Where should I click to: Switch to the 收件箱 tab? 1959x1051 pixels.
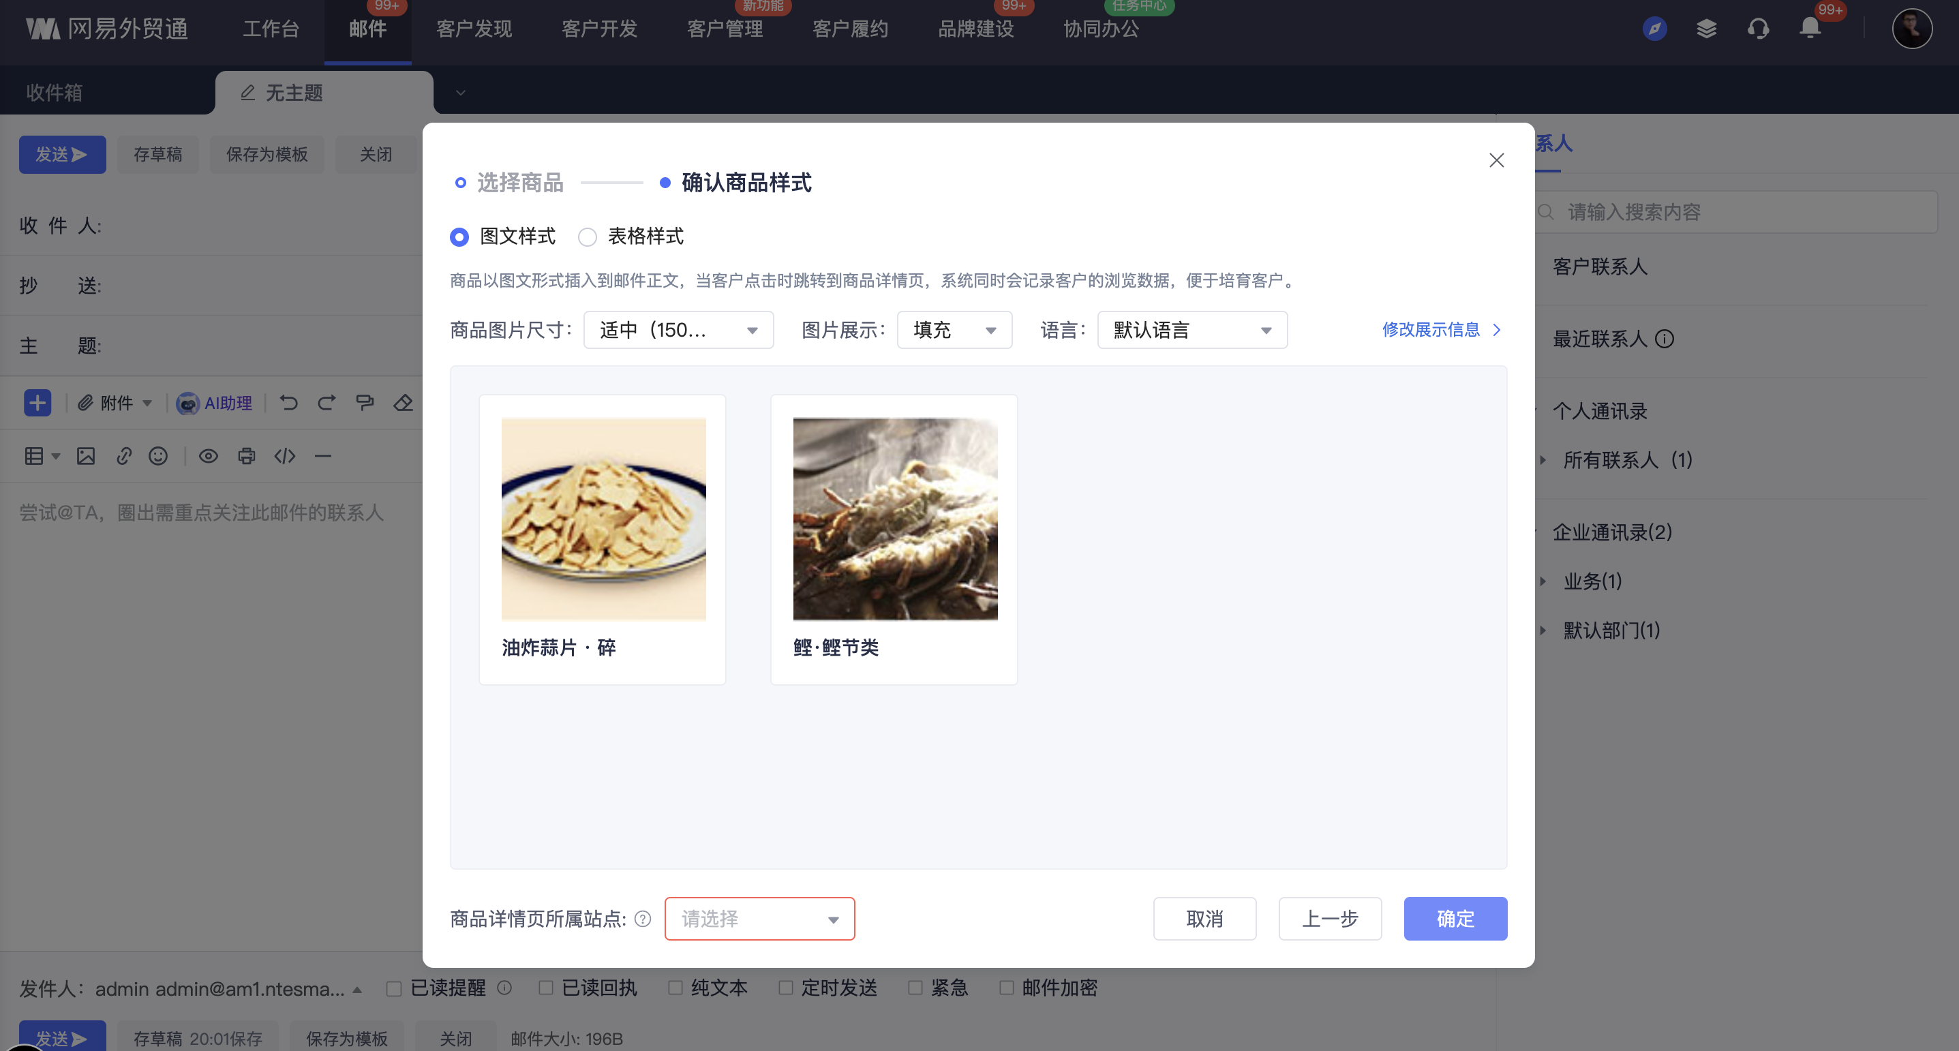(55, 93)
